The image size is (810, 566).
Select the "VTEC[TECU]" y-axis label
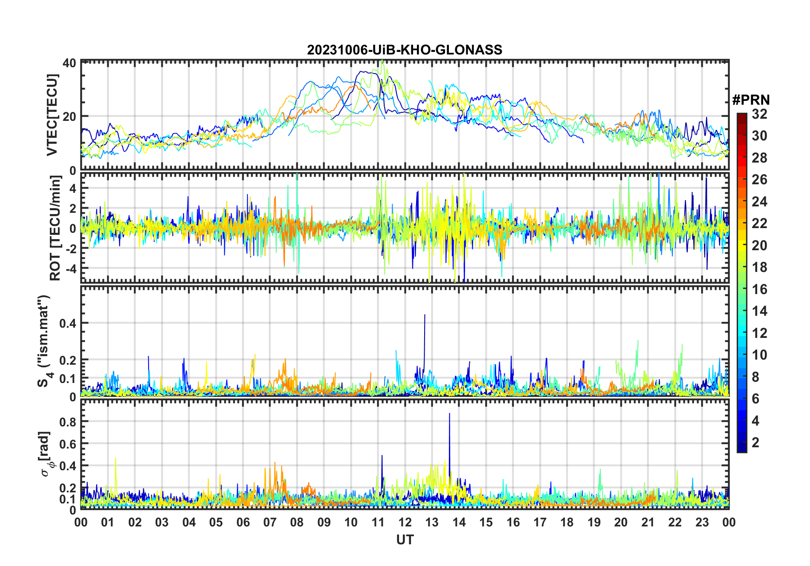(52, 115)
